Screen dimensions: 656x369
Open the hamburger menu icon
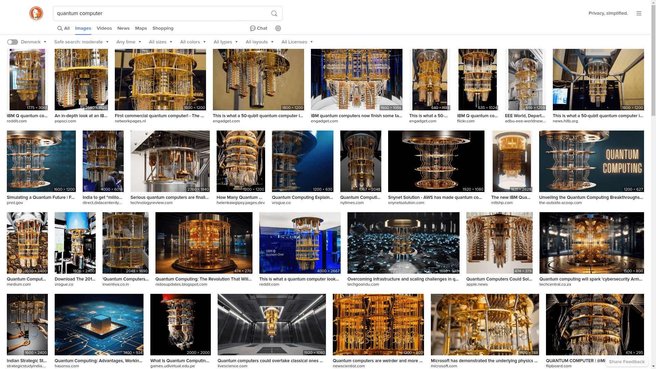[x=639, y=13]
